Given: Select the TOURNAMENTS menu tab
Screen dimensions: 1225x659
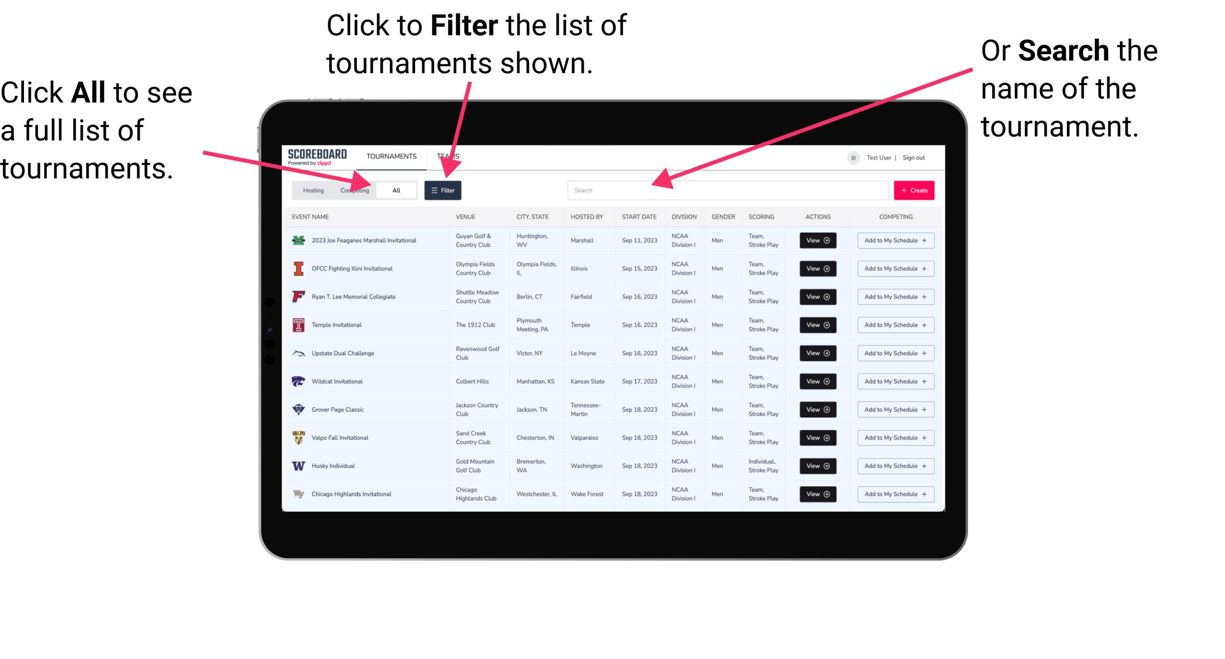Looking at the screenshot, I should (392, 156).
